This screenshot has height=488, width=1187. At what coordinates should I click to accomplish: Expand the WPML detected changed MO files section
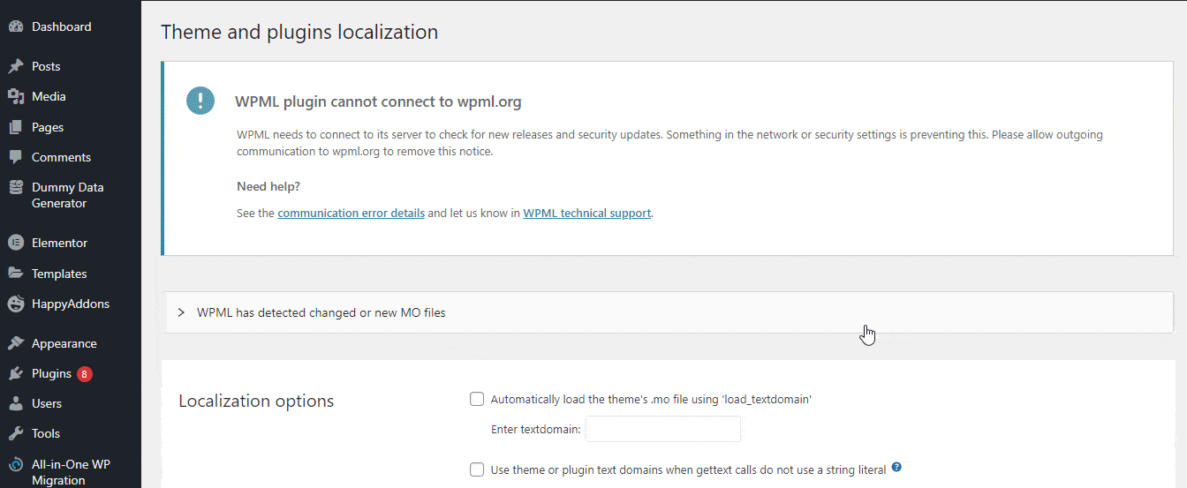point(669,312)
